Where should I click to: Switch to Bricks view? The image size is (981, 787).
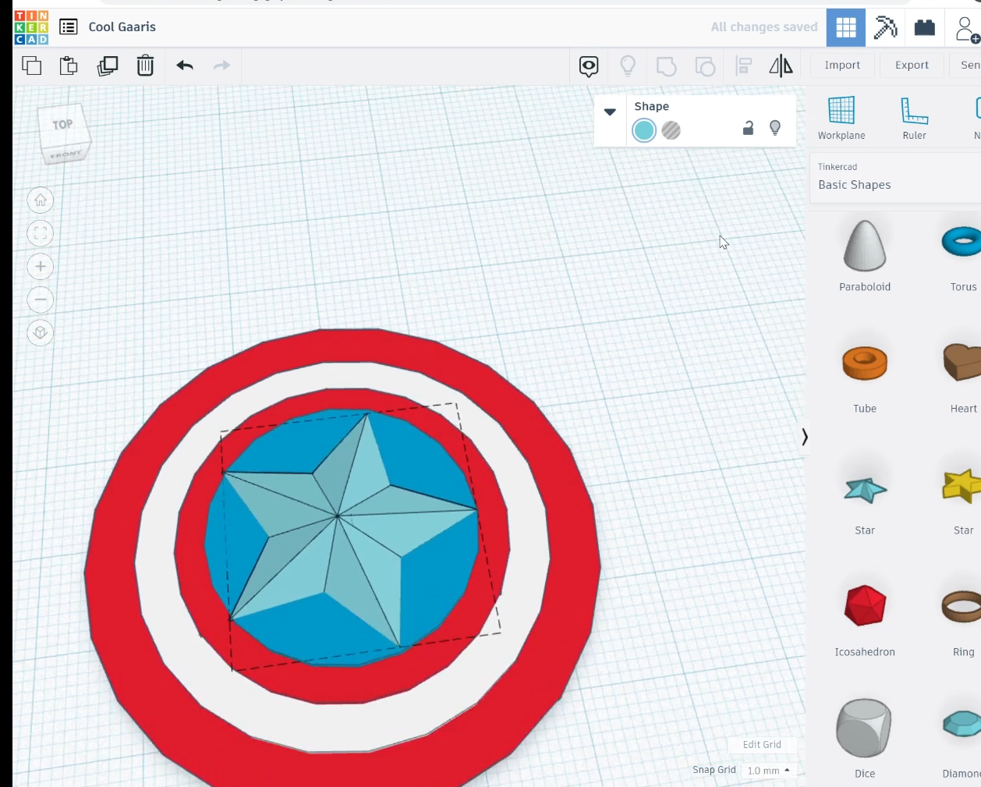925,28
